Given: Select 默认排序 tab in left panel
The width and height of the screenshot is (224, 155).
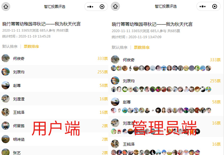Looking at the screenshot, I should click(x=10, y=46).
